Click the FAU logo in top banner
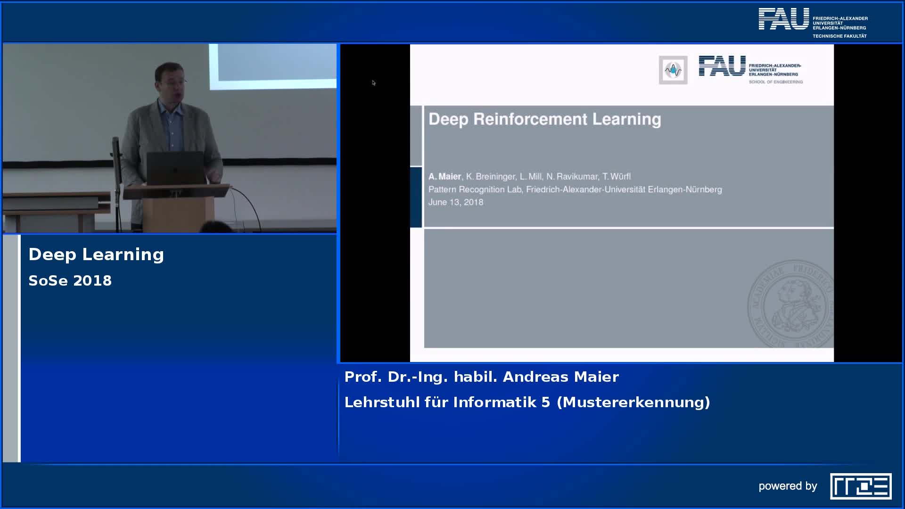Image resolution: width=905 pixels, height=509 pixels. [783, 19]
